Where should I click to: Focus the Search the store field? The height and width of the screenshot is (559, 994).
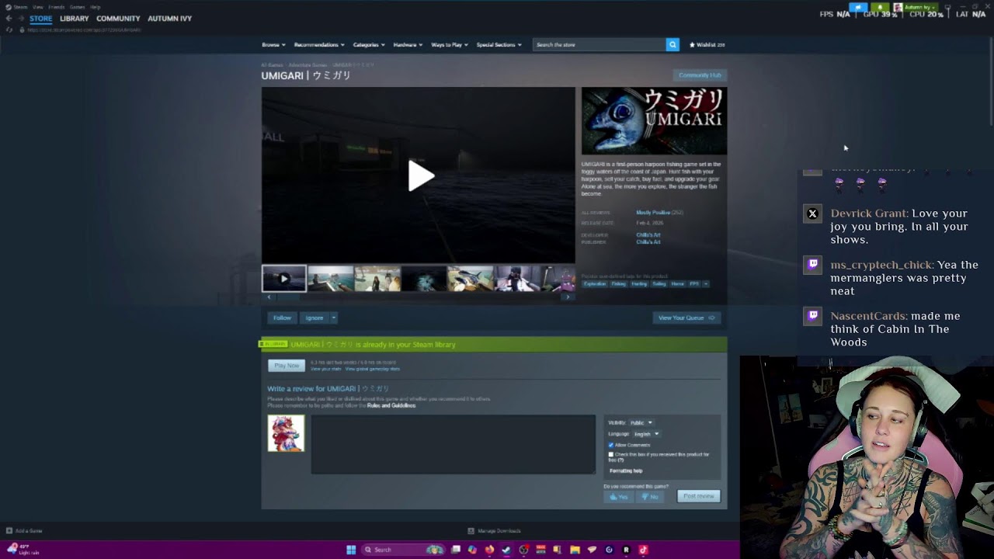pos(599,45)
